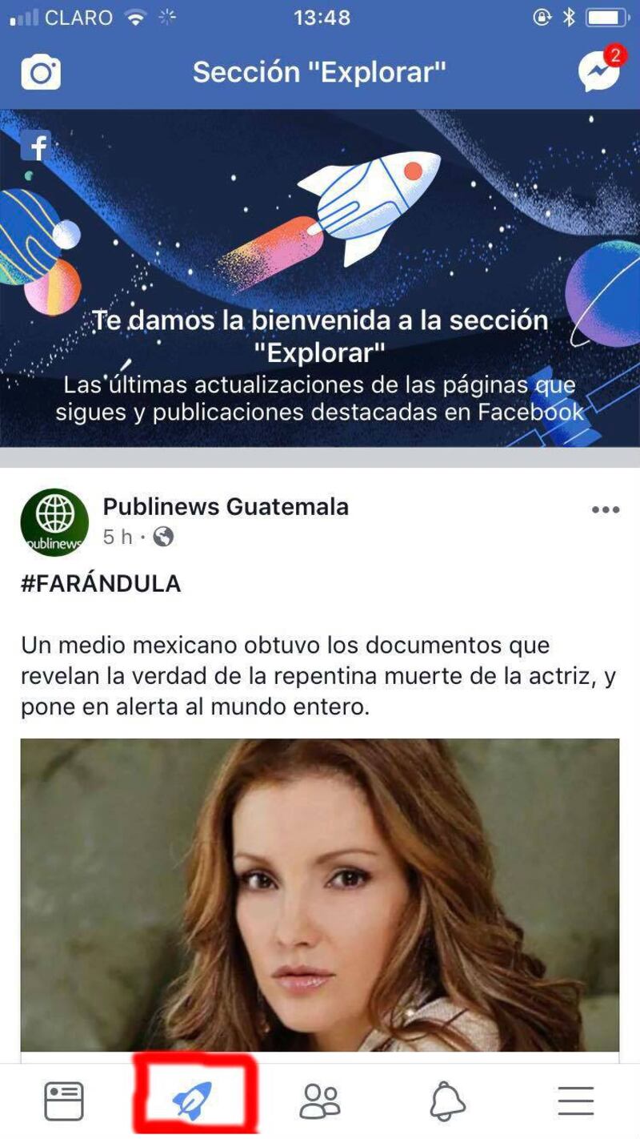This screenshot has height=1139, width=640.
Task: Tap the post text about Mexican media
Action: coord(318,677)
